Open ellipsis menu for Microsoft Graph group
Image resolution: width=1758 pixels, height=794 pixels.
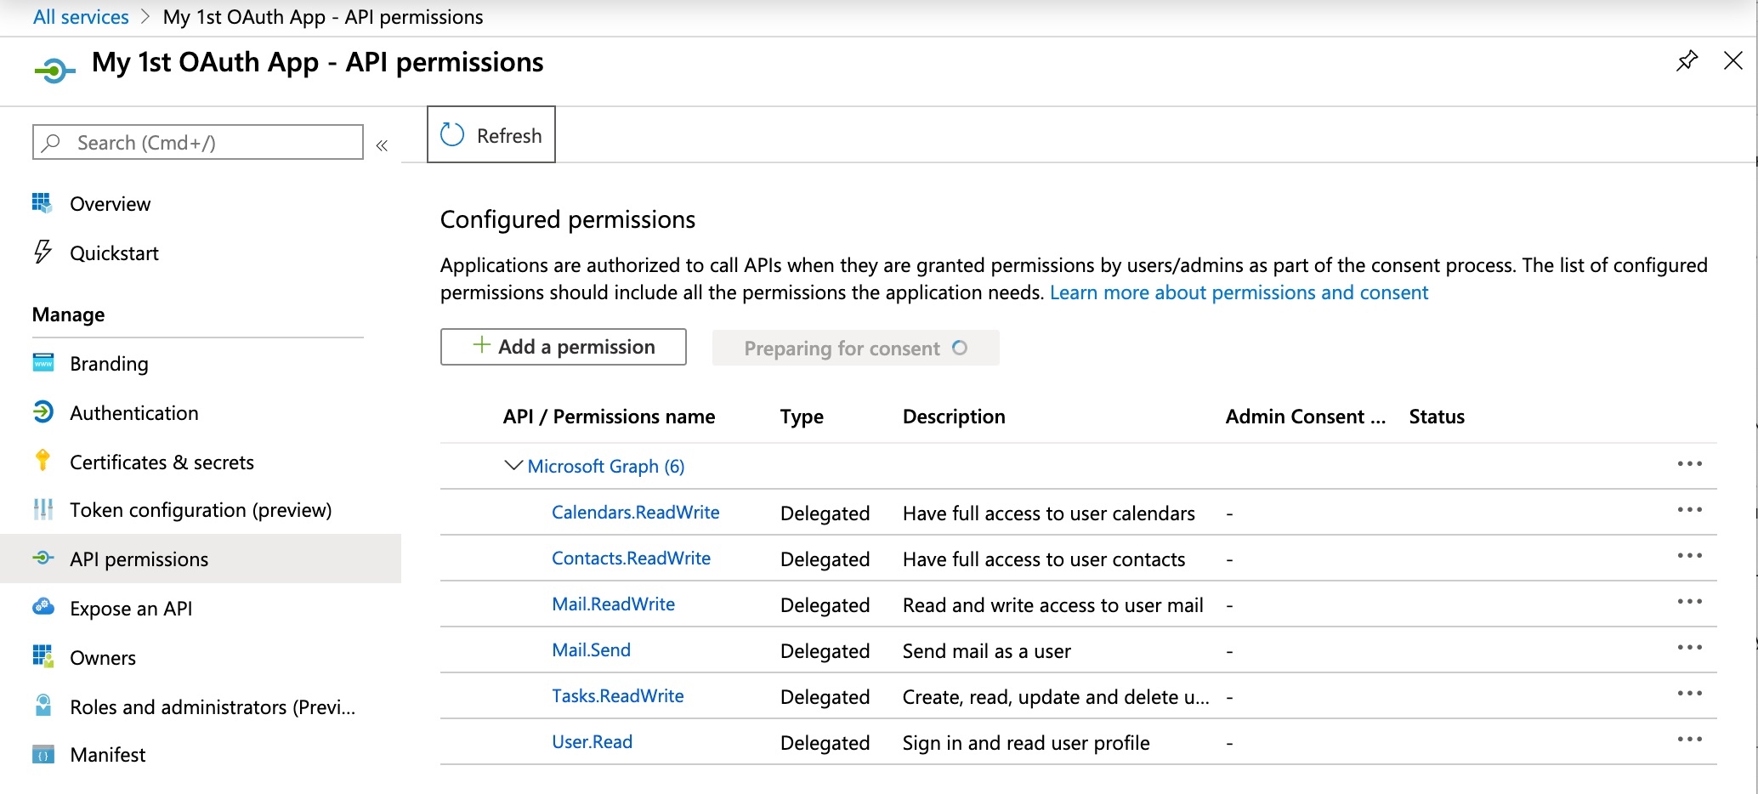[1689, 464]
